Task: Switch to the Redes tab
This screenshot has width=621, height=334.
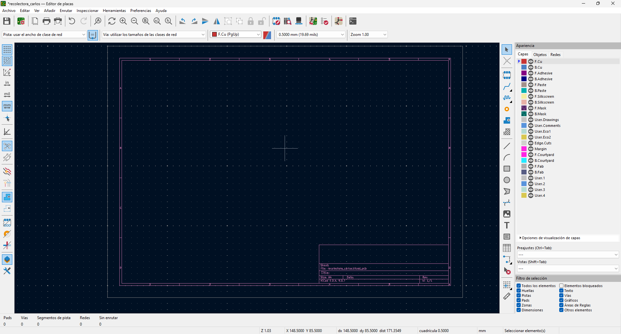Action: [x=556, y=54]
